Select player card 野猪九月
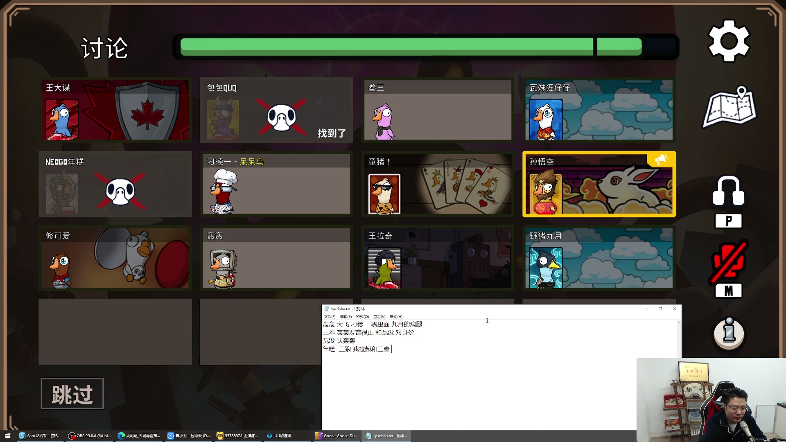This screenshot has height=442, width=786. pyautogui.click(x=599, y=258)
